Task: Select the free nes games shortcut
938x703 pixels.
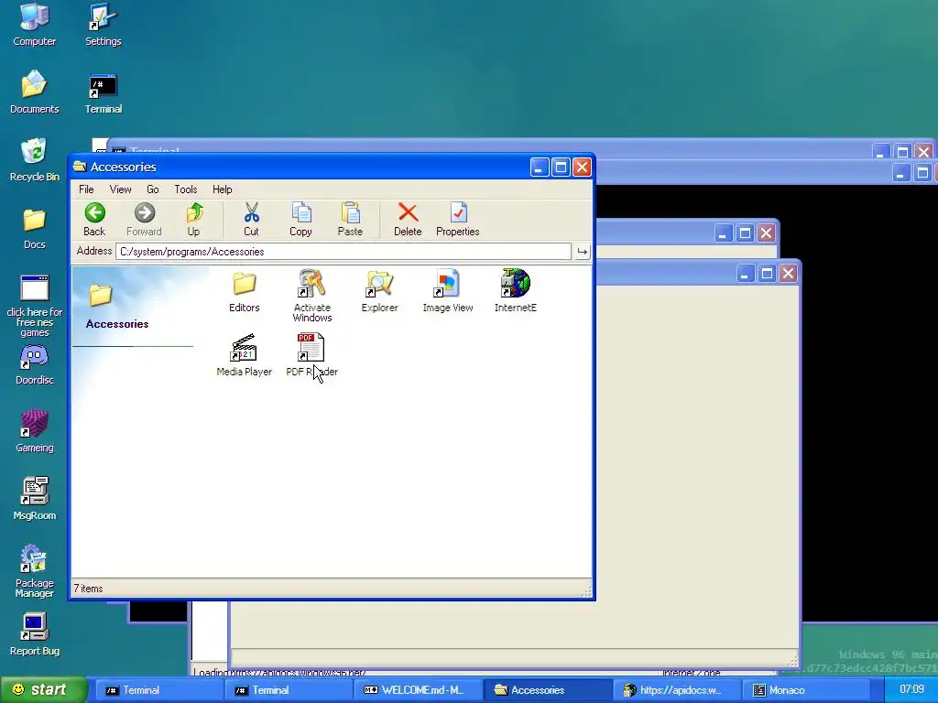Action: pos(35,306)
